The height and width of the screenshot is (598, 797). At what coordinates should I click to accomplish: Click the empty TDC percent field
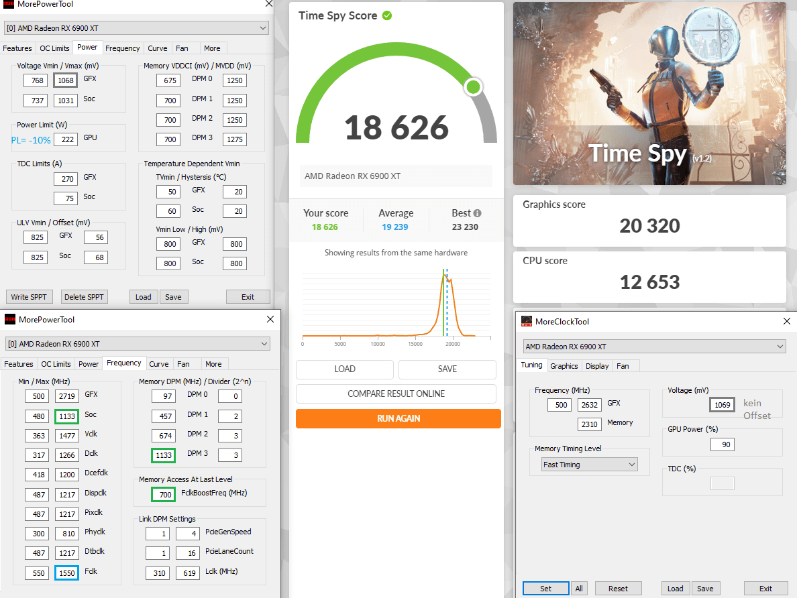(x=723, y=483)
